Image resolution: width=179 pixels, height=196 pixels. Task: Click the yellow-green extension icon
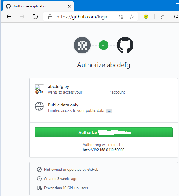point(146,17)
